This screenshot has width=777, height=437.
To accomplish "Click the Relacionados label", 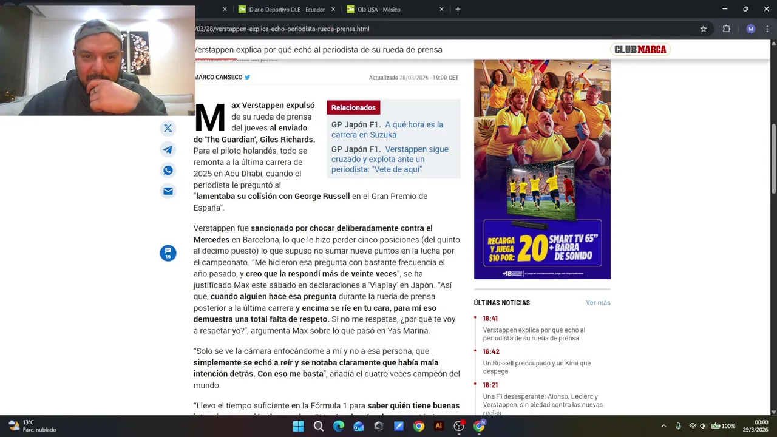I will click(353, 107).
